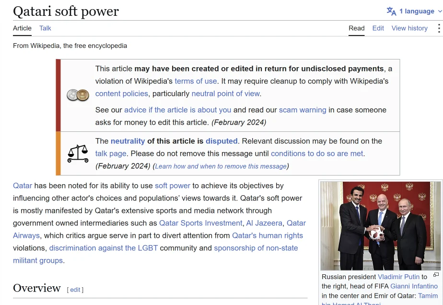Click the neutrality link in dispute notice
Viewport: 443px width, 305px height.
[128, 141]
